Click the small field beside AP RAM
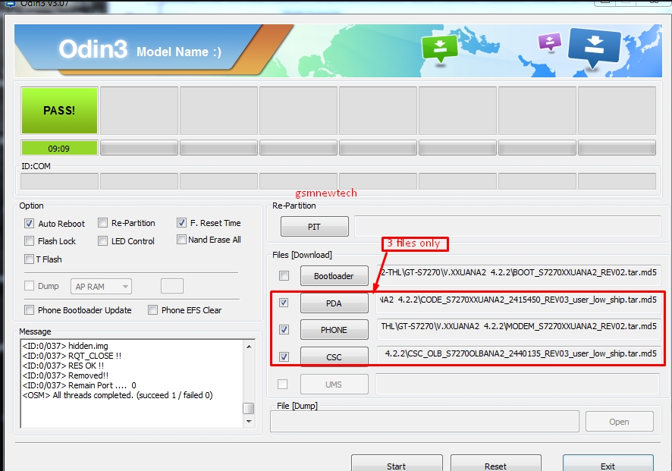This screenshot has height=471, width=672. coord(172,286)
